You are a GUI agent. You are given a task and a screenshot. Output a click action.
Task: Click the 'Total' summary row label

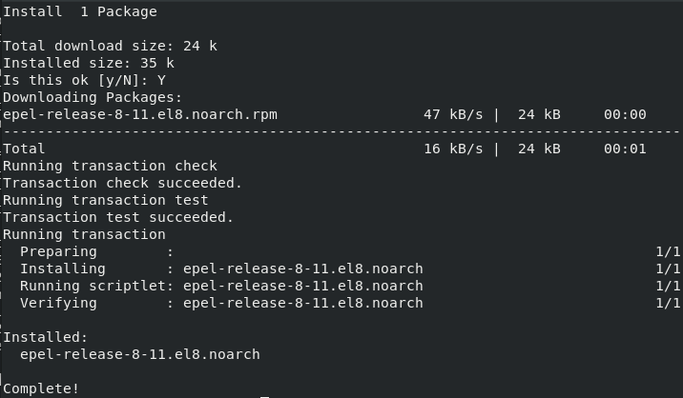24,149
